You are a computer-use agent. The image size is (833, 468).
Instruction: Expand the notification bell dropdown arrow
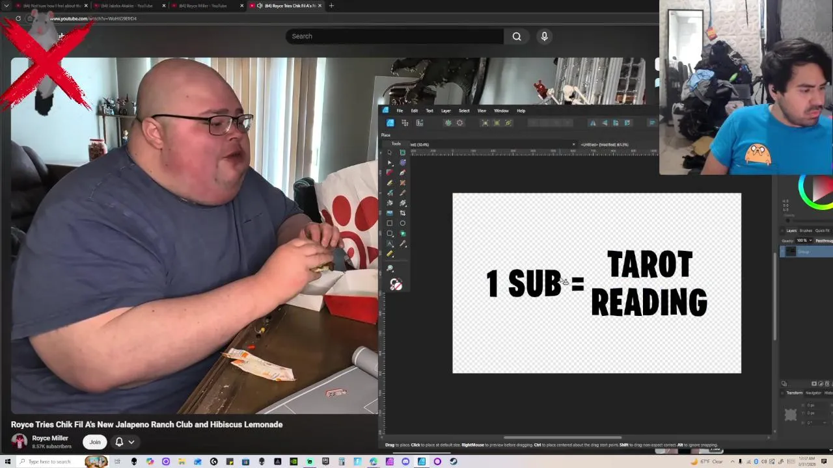[131, 442]
